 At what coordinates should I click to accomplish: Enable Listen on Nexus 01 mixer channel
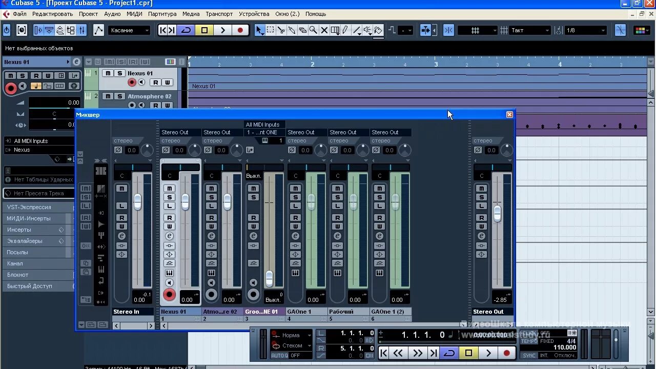coord(169,206)
